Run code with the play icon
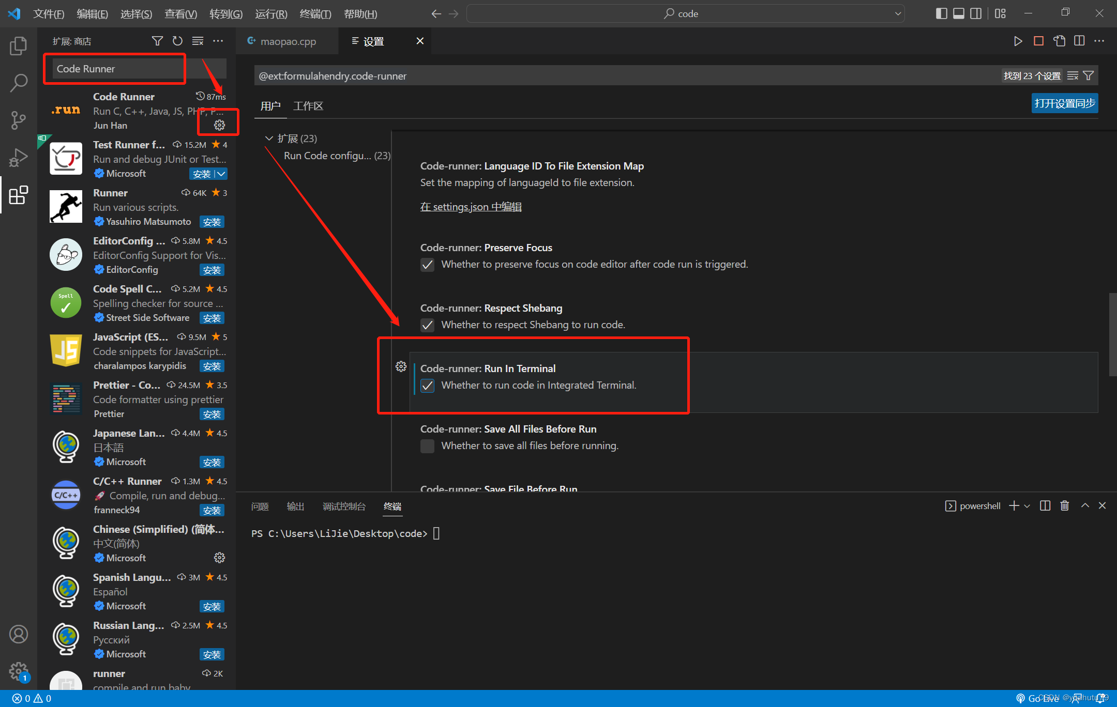Image resolution: width=1117 pixels, height=707 pixels. [x=1018, y=41]
